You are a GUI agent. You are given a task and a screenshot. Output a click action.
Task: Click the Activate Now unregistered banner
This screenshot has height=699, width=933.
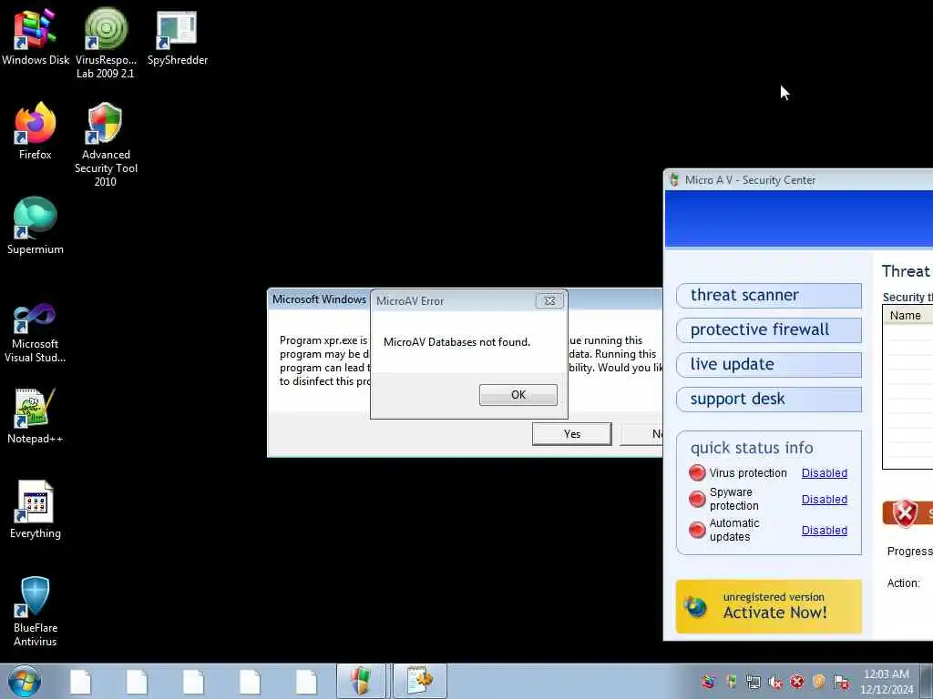[x=769, y=606]
